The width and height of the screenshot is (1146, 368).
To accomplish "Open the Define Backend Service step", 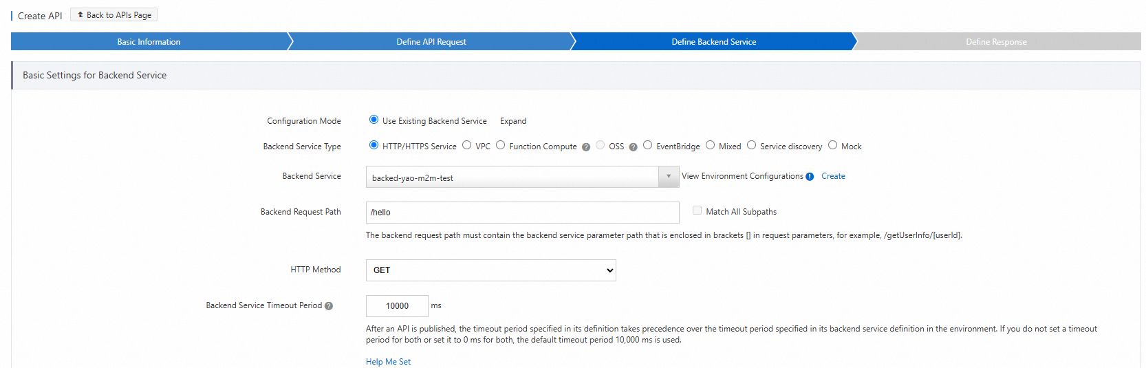I will click(x=714, y=42).
